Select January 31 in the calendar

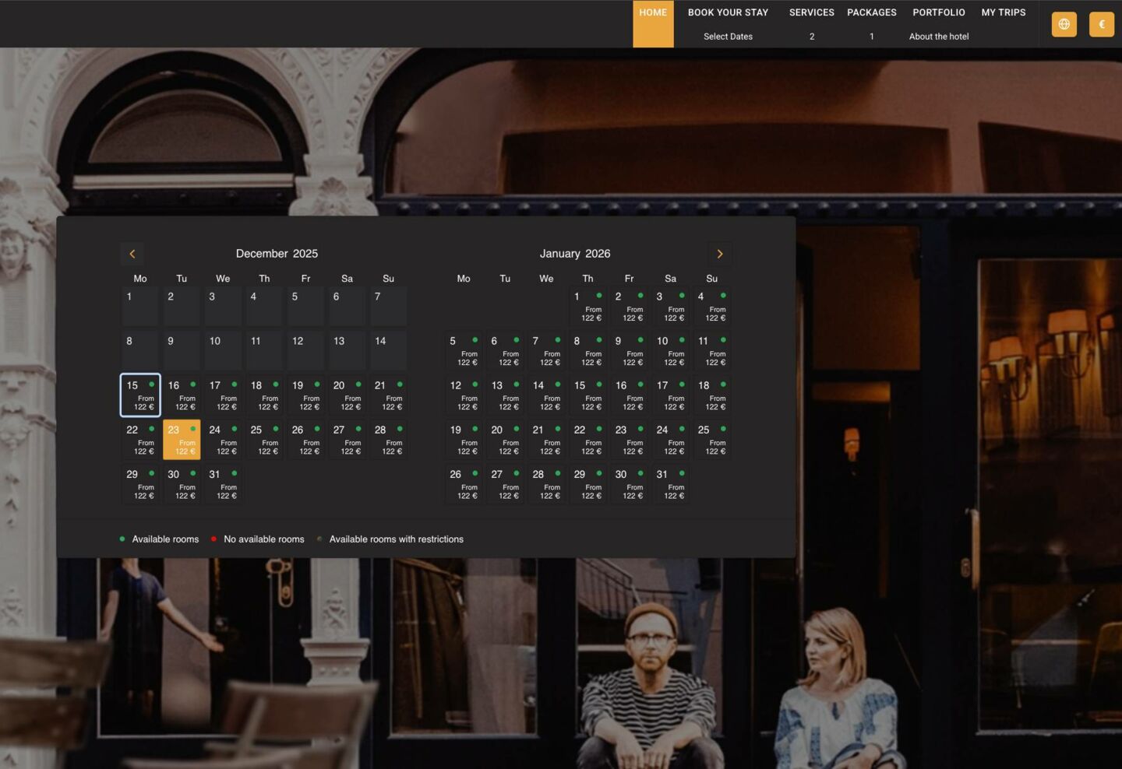[671, 484]
